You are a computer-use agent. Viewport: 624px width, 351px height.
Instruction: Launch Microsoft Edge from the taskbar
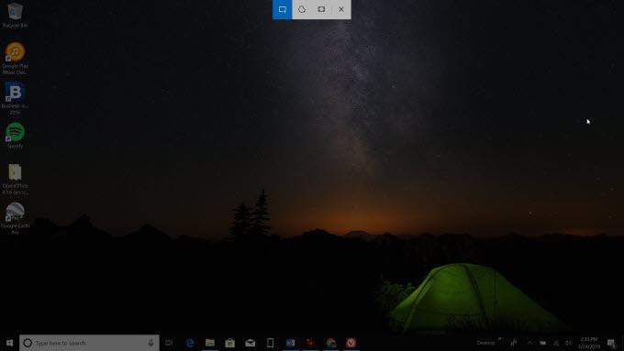click(190, 343)
